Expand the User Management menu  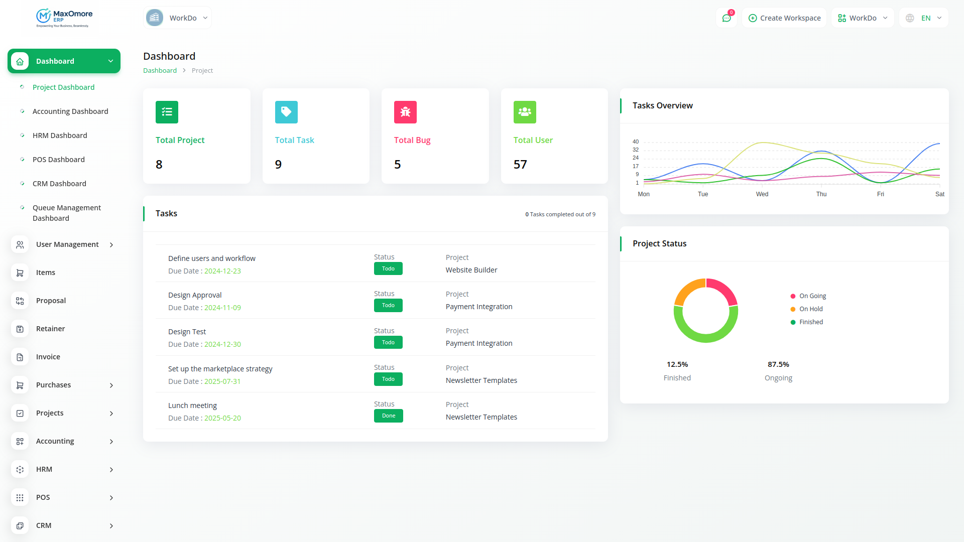[64, 244]
